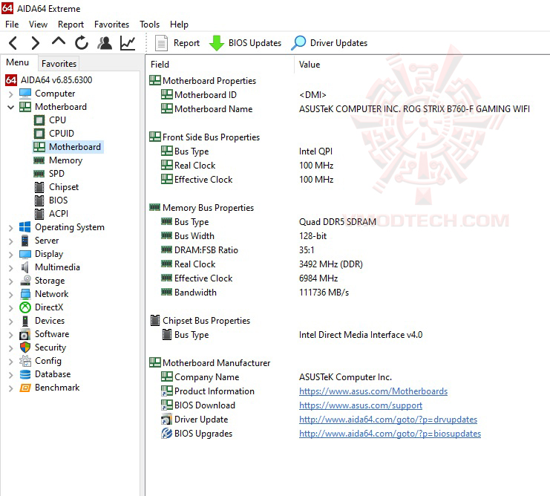This screenshot has width=550, height=496.
Task: Expand the Server tree node
Action: [x=11, y=241]
